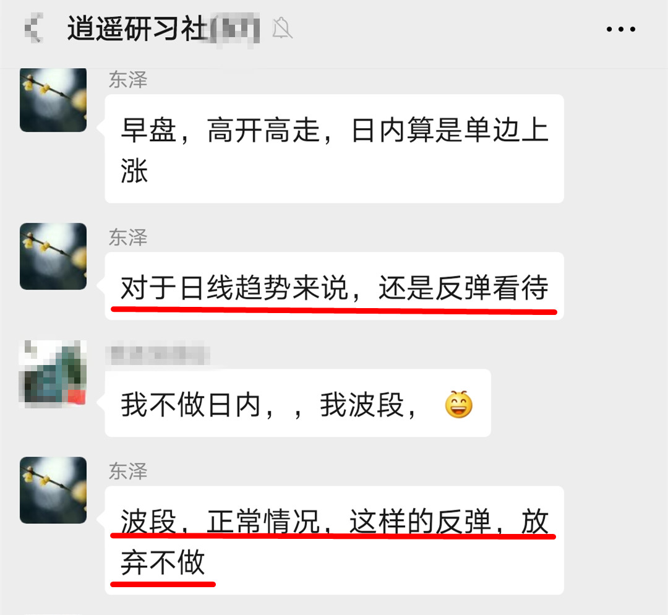Image resolution: width=668 pixels, height=615 pixels.
Task: Open the 逍遥研习社 group chat title
Action: [x=137, y=28]
